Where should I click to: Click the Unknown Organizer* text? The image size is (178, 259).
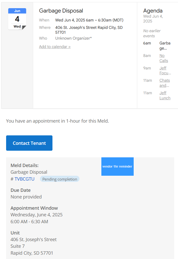[x=73, y=38]
